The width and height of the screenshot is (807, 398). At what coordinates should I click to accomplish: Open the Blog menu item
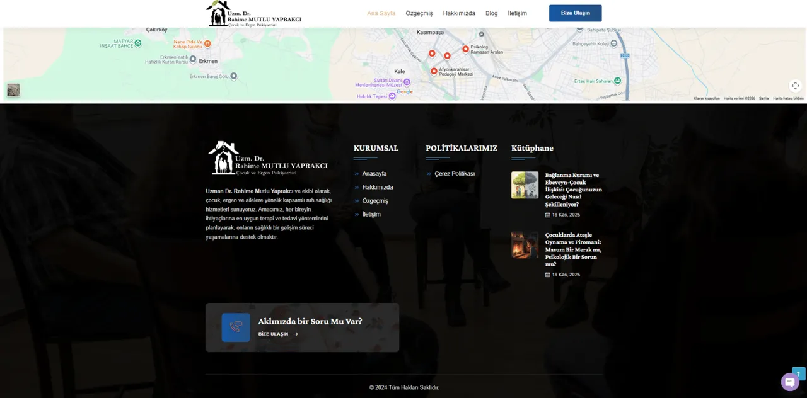tap(492, 13)
